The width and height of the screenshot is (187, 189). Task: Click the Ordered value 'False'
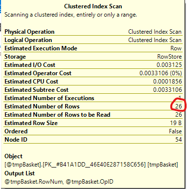pyautogui.click(x=175, y=131)
